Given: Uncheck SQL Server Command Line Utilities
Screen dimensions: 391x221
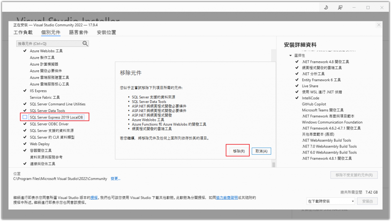Looking at the screenshot, I should tap(25, 104).
